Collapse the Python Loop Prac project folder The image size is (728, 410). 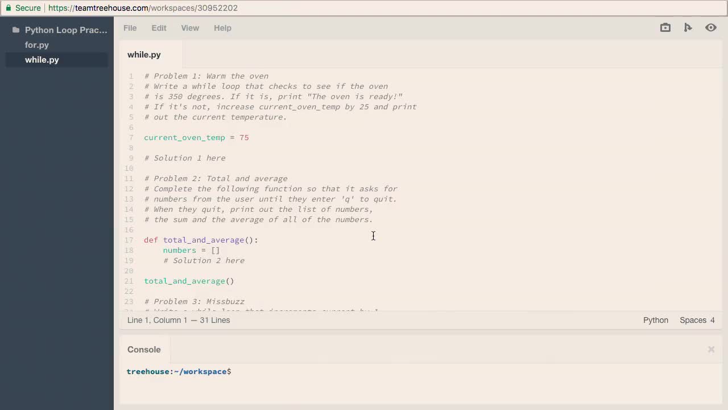pyautogui.click(x=66, y=30)
